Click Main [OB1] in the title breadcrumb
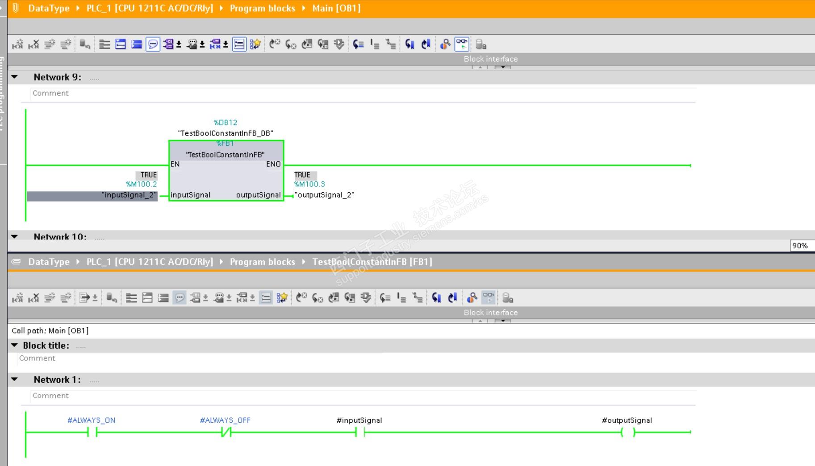Screen dimensions: 815x466 click(336, 8)
